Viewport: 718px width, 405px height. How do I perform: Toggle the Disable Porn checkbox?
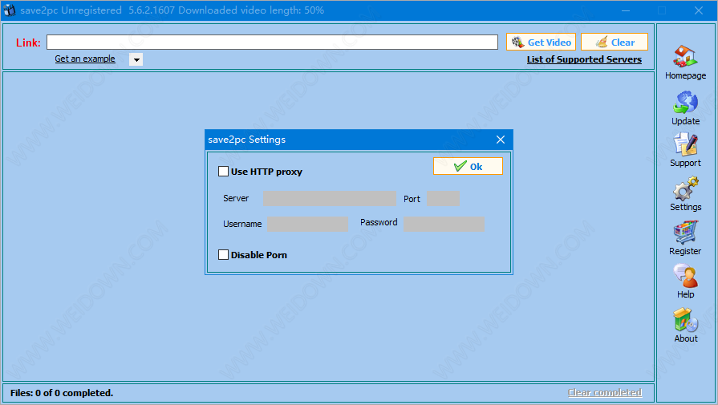click(224, 255)
